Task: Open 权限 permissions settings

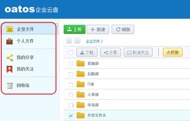Action: coord(173,52)
